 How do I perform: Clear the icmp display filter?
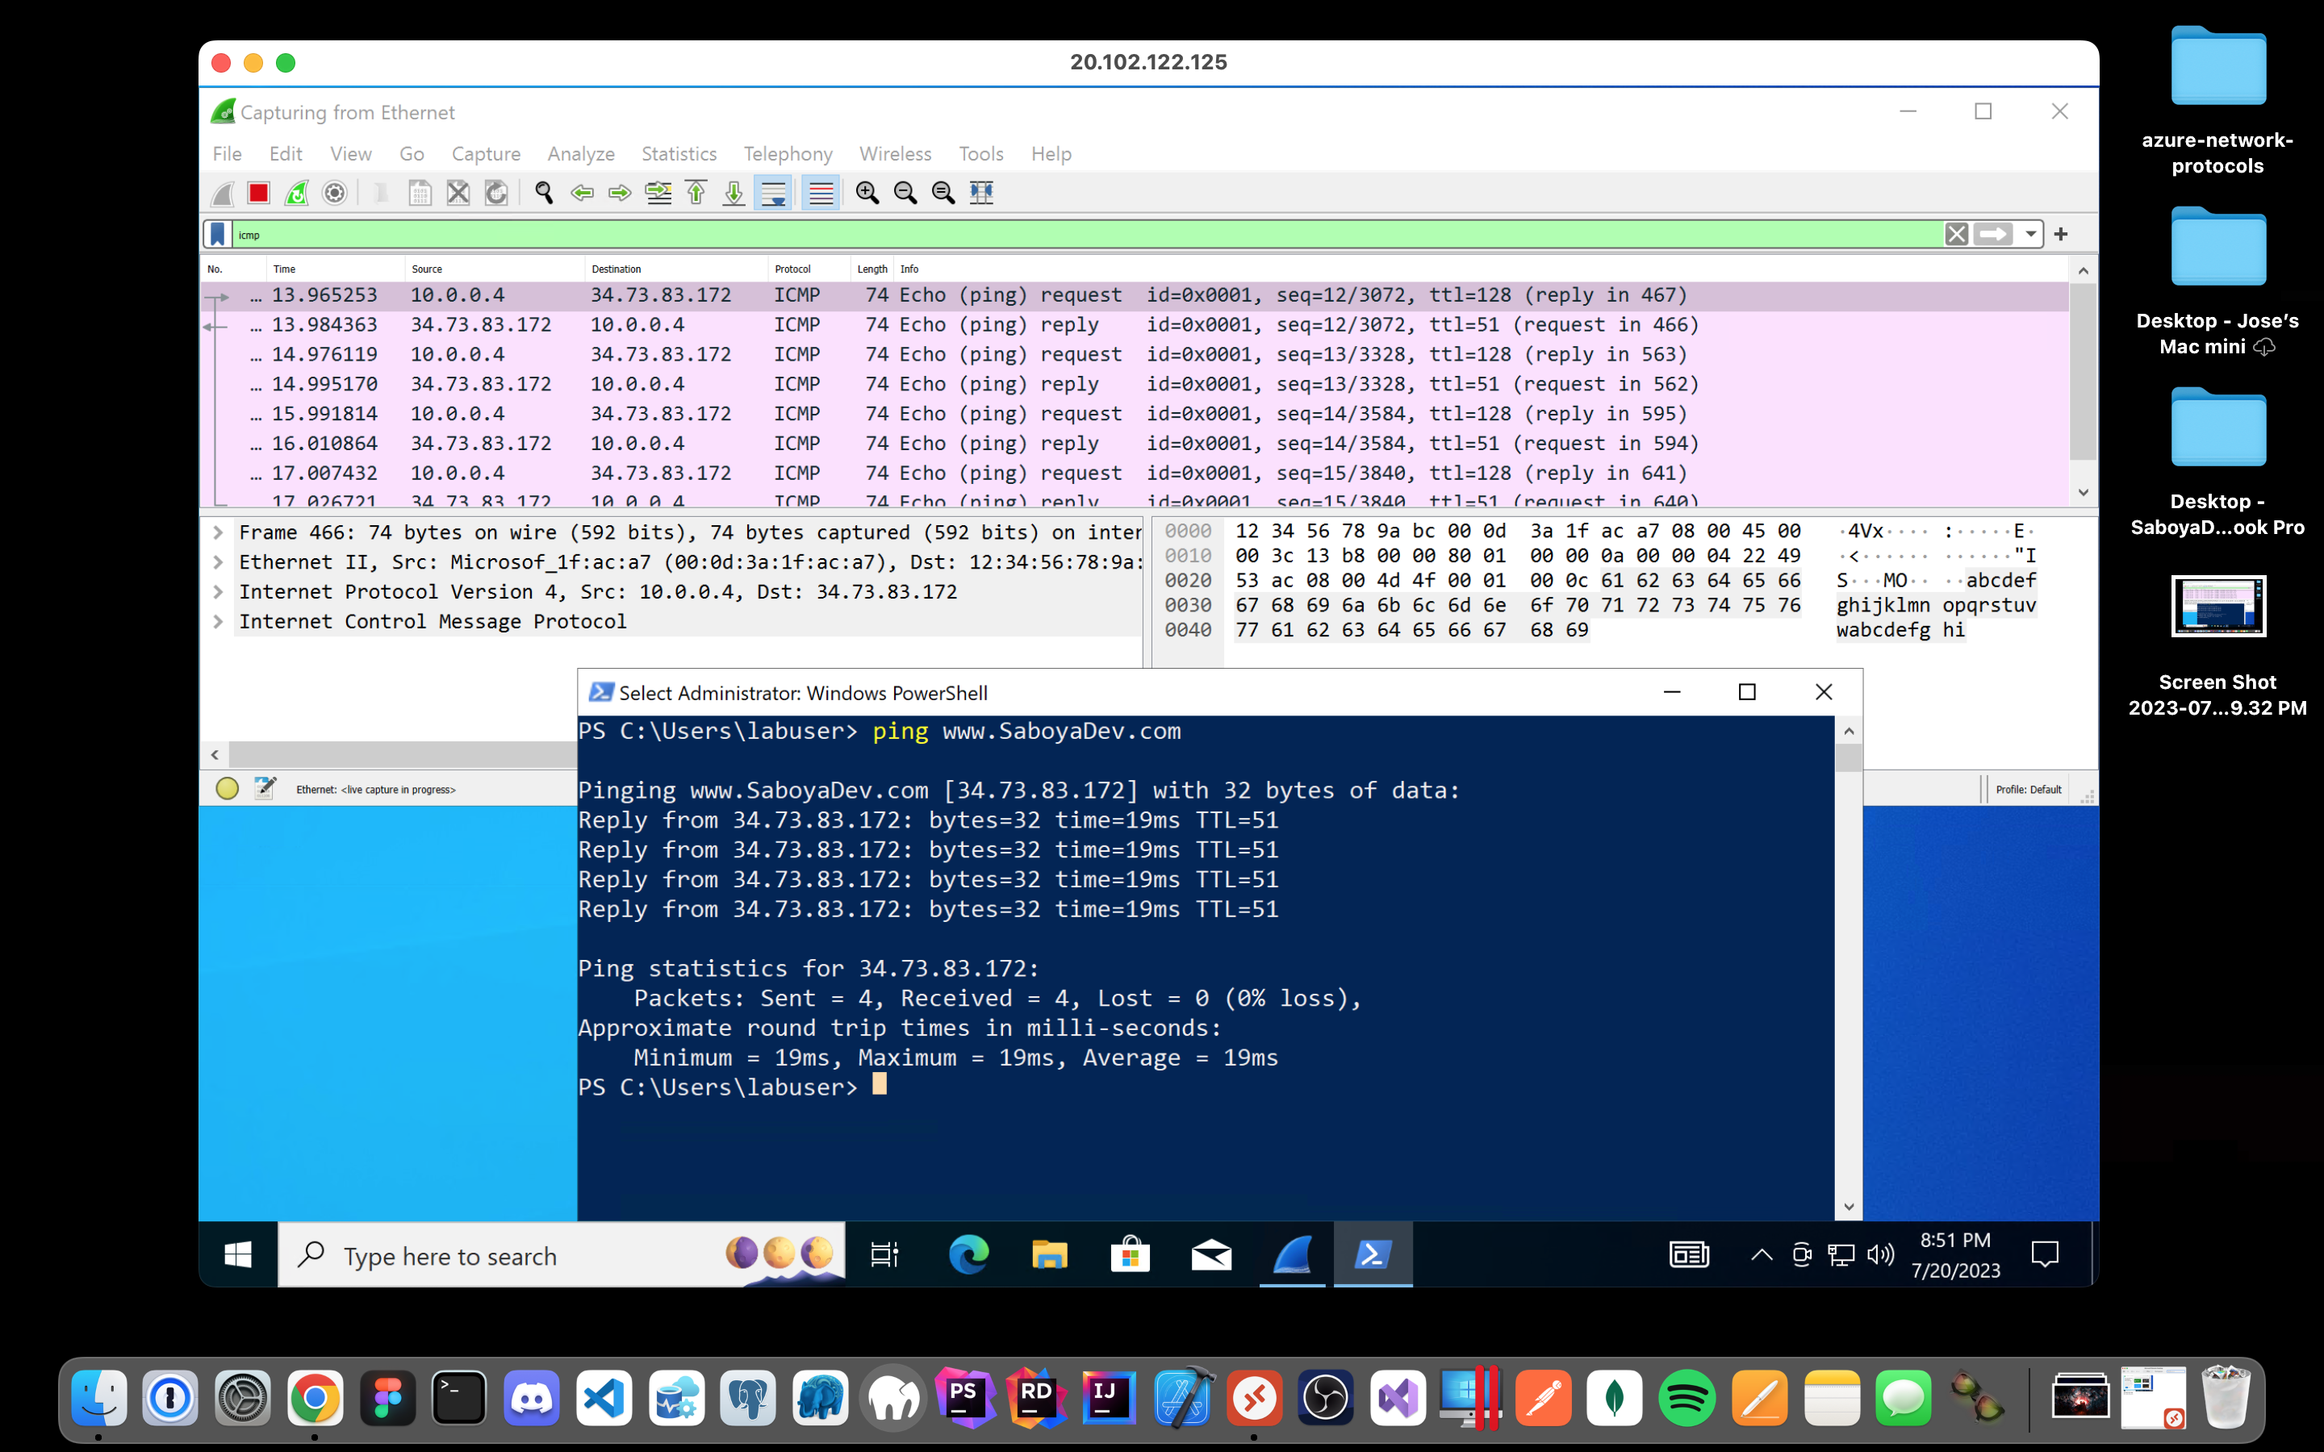1956,234
